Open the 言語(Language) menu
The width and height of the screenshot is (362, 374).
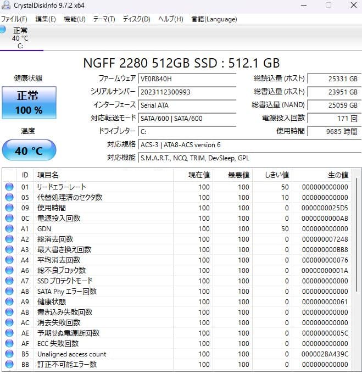(x=214, y=19)
